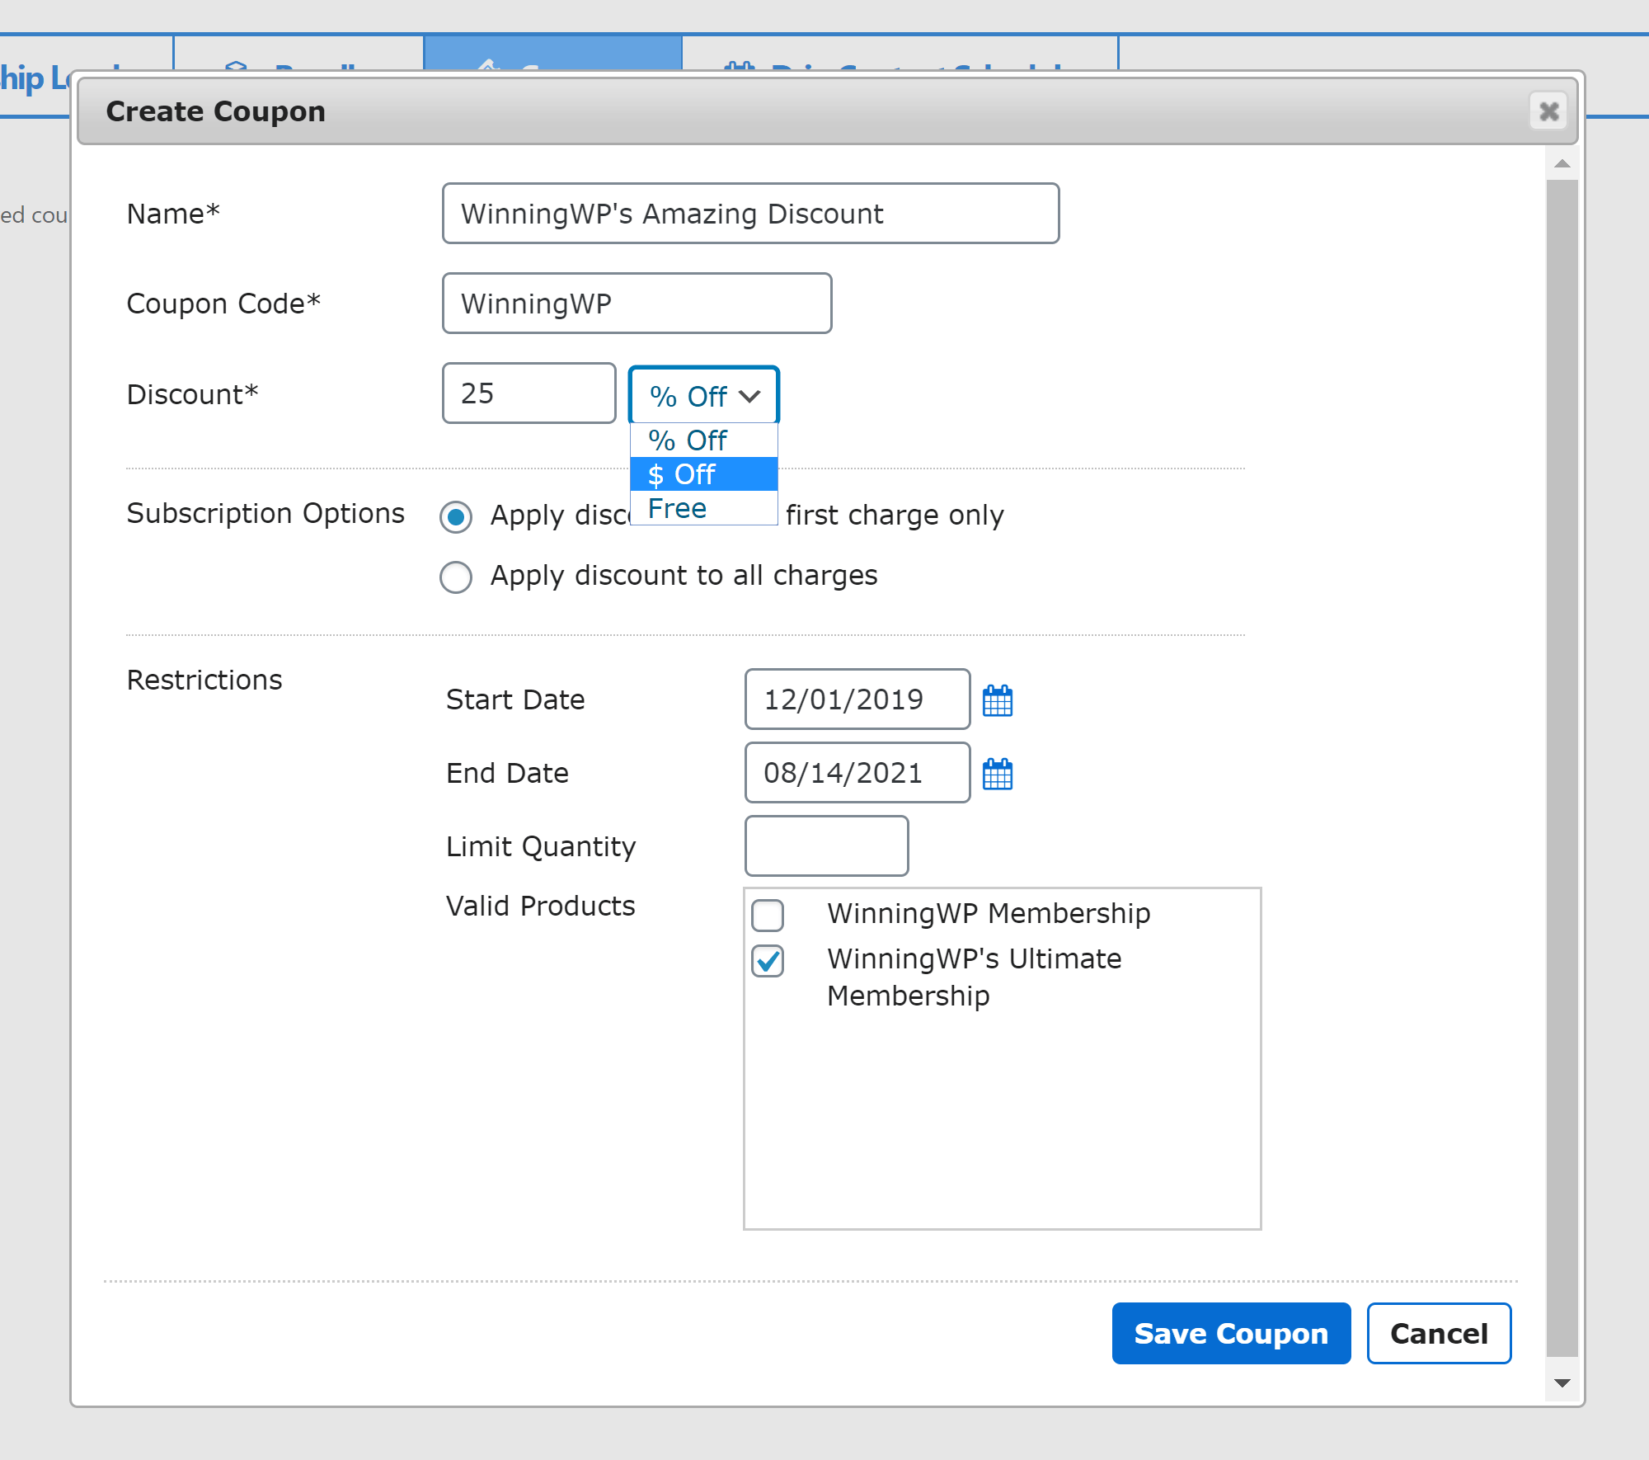1649x1460 pixels.
Task: Open the Start Date calendar picker
Action: pos(998,700)
